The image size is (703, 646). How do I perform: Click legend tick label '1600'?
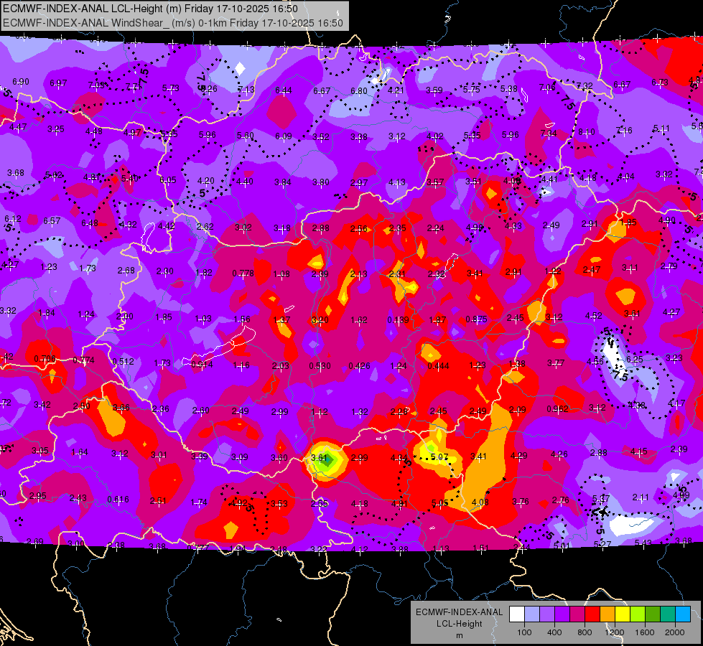645,632
